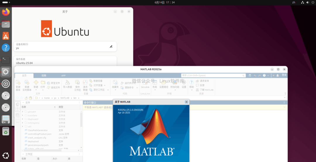Click the 帮助 question mark icon

(x=191, y=82)
